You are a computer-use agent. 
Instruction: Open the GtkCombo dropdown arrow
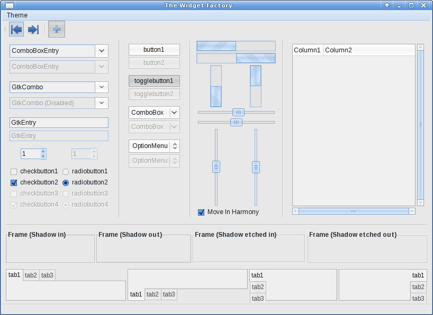coord(102,87)
